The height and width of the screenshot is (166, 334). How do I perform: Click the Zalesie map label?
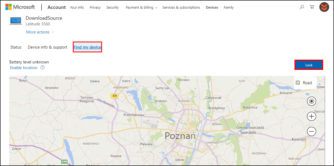coord(16,148)
